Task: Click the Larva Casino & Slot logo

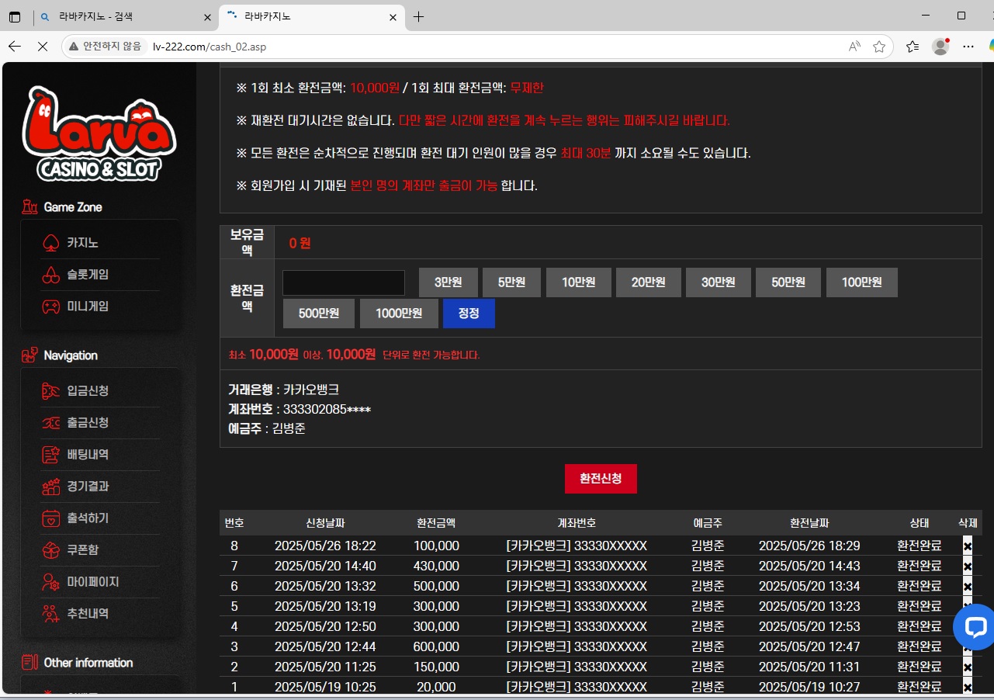Action: coord(99,133)
